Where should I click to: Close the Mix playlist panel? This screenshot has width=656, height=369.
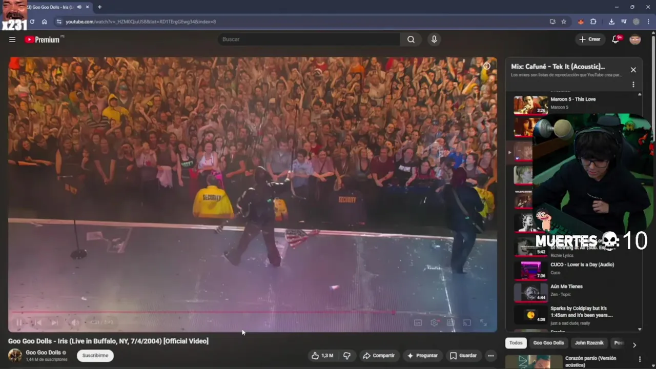pos(633,70)
